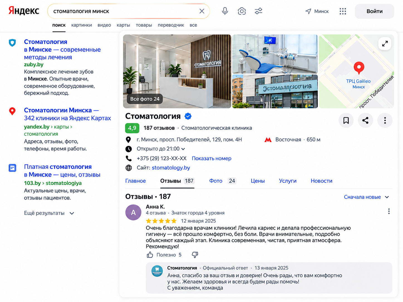Click the shield icon beside zuby.by result

[12, 43]
